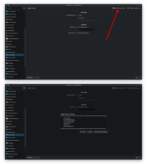Select specific default user radio, bottom screenshot
Viewport: 147px width, 164px height.
[x=77, y=110]
